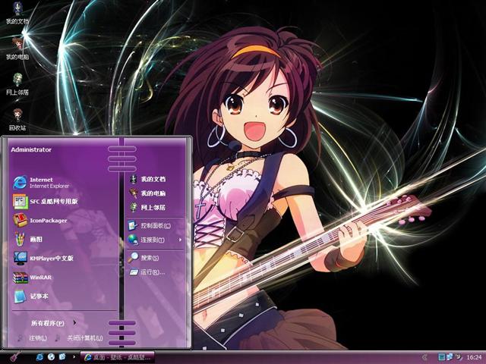Click the guitar Start button on taskbar
486x364 pixels.
[x=14, y=356]
